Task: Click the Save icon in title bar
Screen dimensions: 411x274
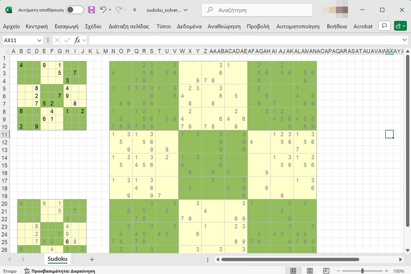Action: (x=92, y=10)
